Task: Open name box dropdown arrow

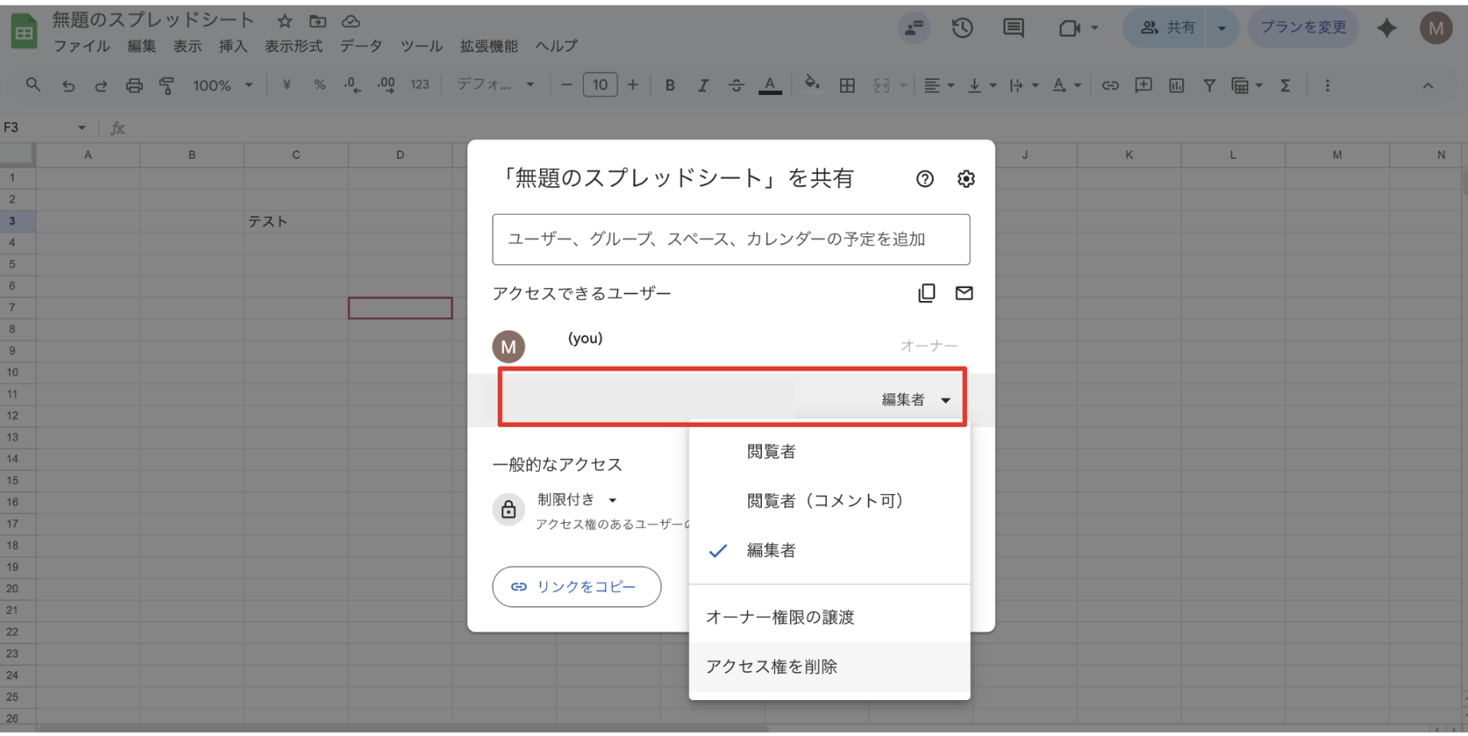Action: pos(81,128)
